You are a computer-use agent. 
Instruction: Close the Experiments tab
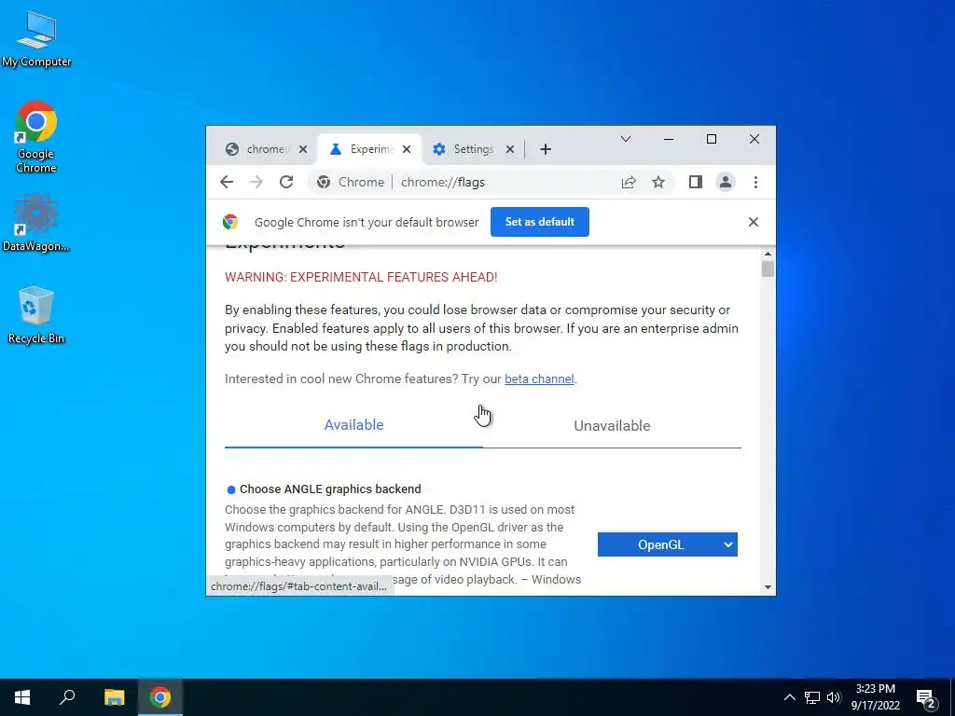pyautogui.click(x=407, y=149)
